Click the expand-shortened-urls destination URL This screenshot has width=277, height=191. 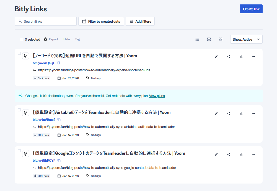94,70
